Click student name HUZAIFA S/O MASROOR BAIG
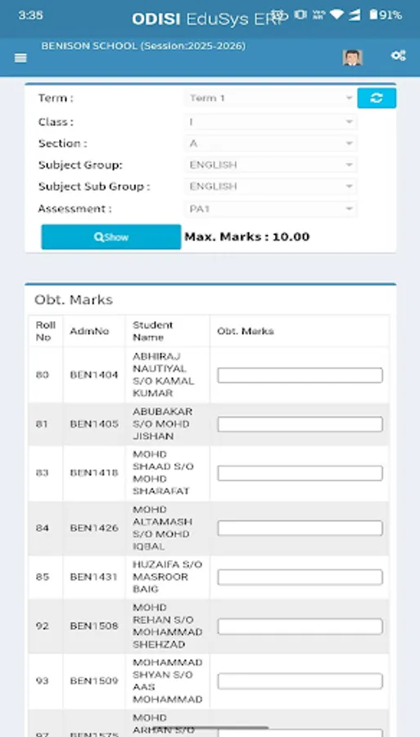420x737 pixels. [167, 576]
